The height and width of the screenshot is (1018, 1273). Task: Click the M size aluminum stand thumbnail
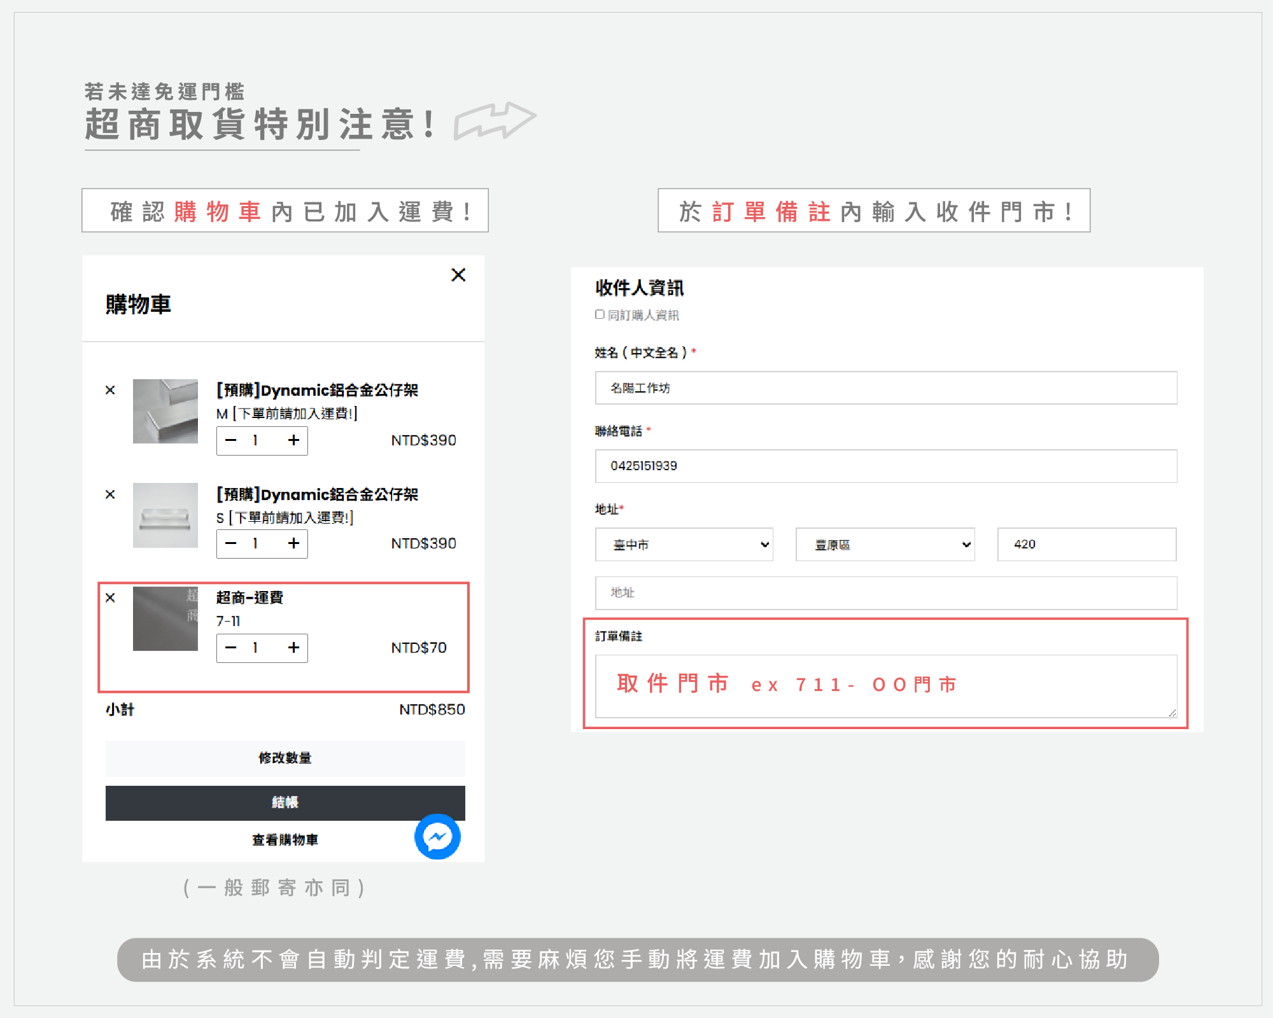[x=165, y=411]
